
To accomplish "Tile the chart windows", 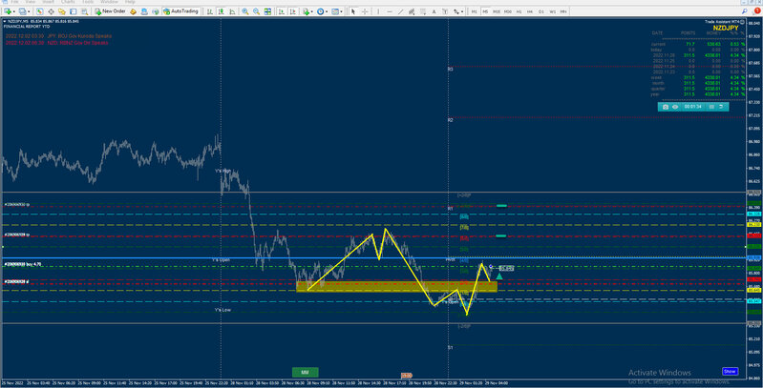I will 267,11.
